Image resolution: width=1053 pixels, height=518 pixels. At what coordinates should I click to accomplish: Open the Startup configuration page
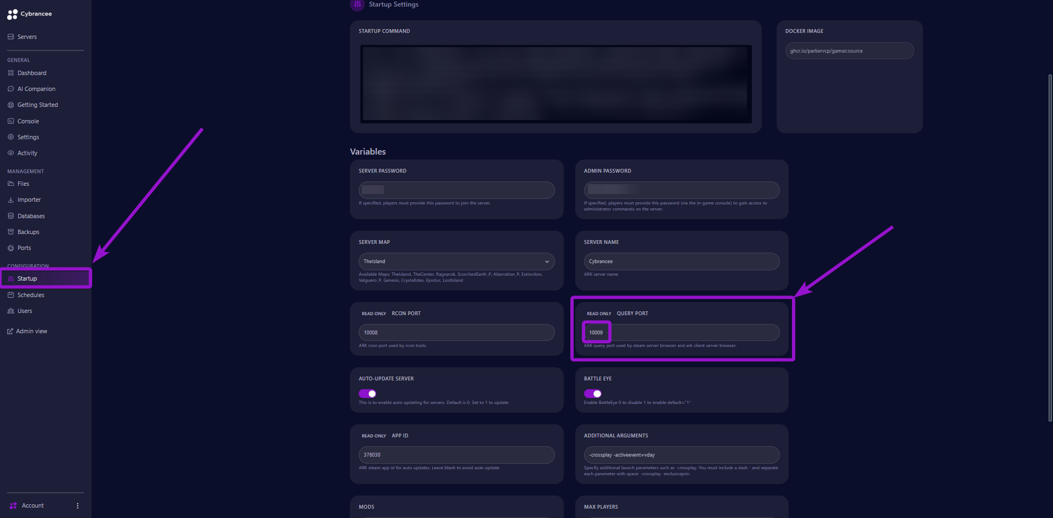click(x=26, y=278)
